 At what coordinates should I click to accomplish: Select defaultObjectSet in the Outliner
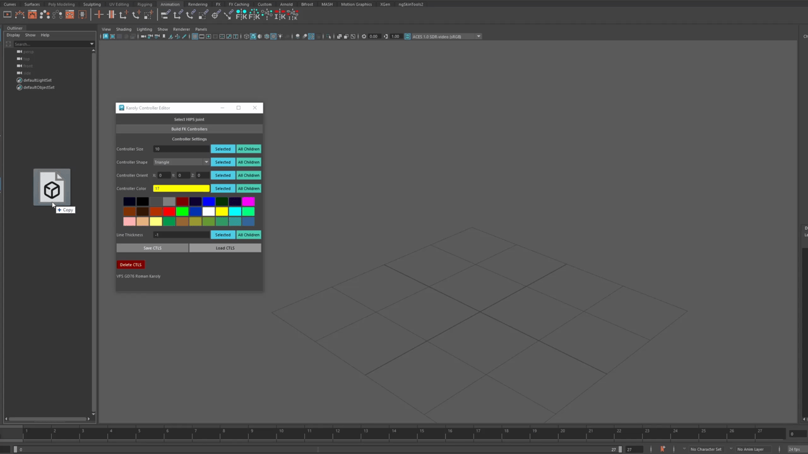[x=39, y=87]
